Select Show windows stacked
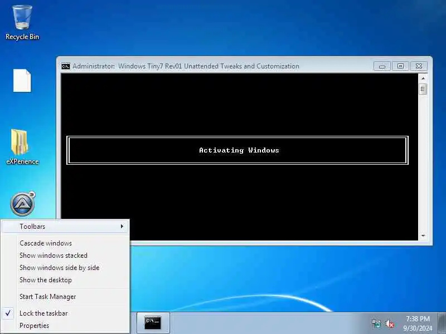 (65, 256)
